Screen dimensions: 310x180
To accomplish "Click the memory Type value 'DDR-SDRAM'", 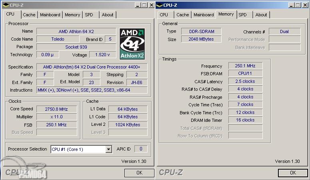I will (201, 31).
